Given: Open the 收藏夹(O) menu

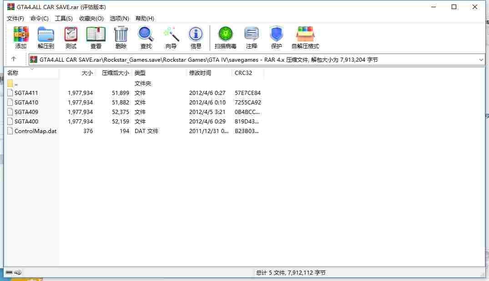Looking at the screenshot, I should pos(91,18).
